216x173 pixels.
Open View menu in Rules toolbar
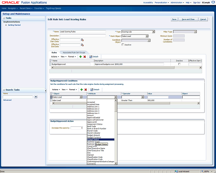(x=63, y=56)
